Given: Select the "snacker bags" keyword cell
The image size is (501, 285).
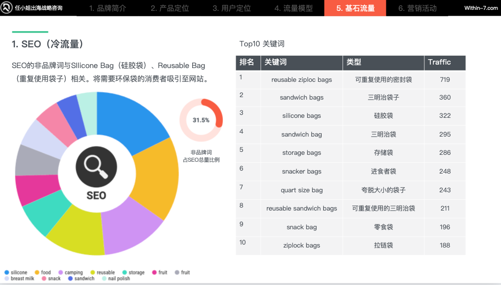Looking at the screenshot, I should [x=301, y=172].
